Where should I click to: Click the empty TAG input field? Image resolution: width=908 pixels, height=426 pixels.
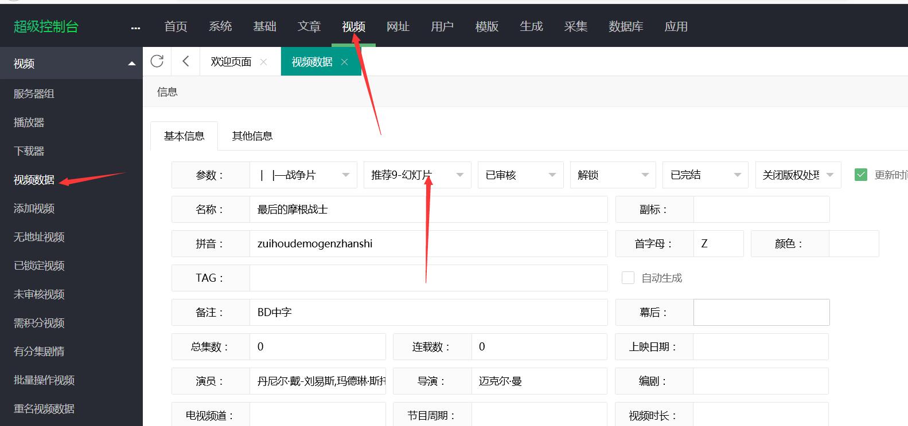tap(428, 278)
